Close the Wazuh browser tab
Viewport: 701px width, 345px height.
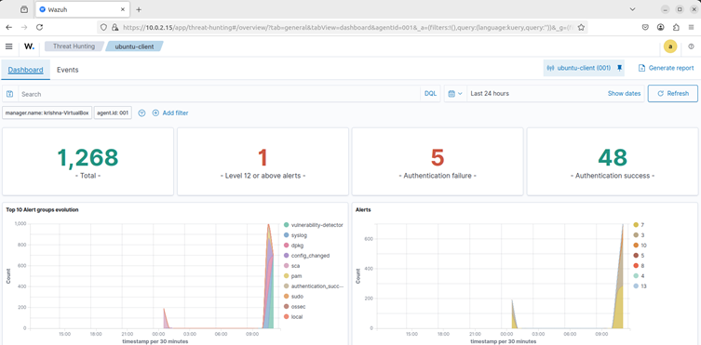coord(122,9)
